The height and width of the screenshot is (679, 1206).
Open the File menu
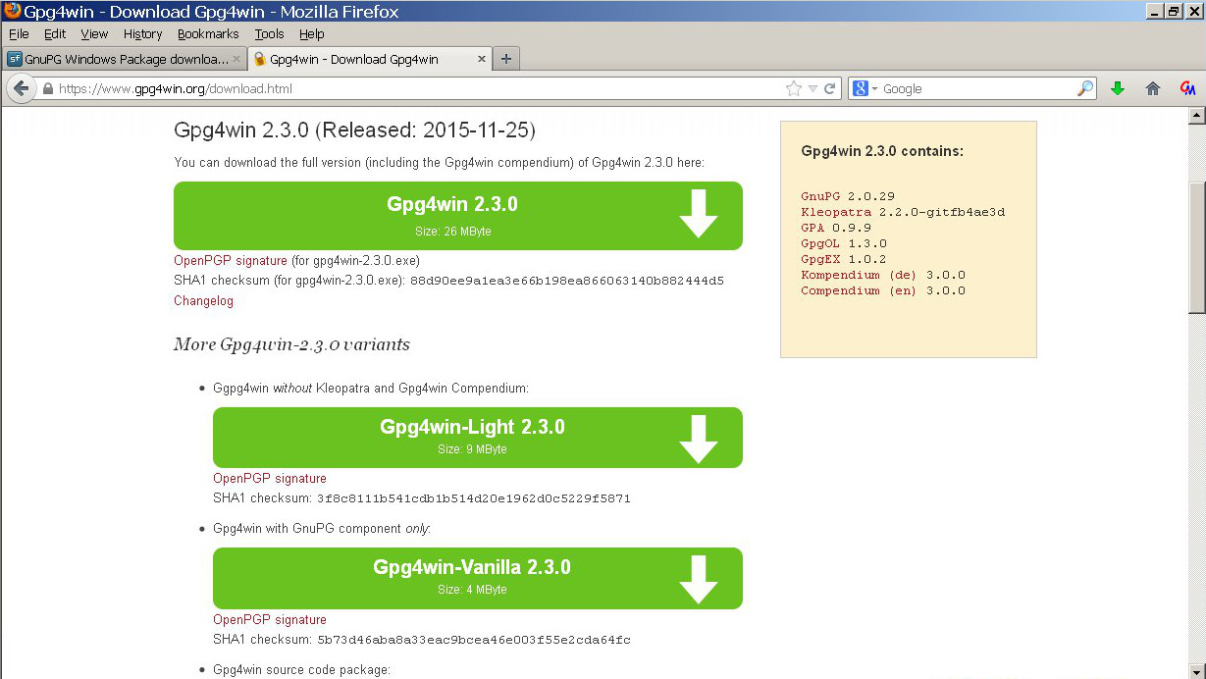coord(19,33)
